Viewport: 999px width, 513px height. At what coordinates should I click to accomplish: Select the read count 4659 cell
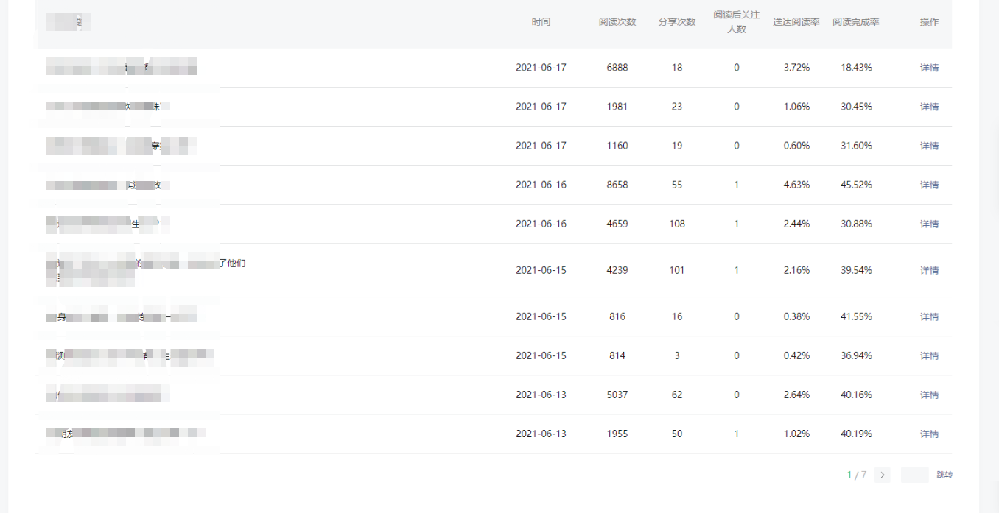click(x=617, y=224)
